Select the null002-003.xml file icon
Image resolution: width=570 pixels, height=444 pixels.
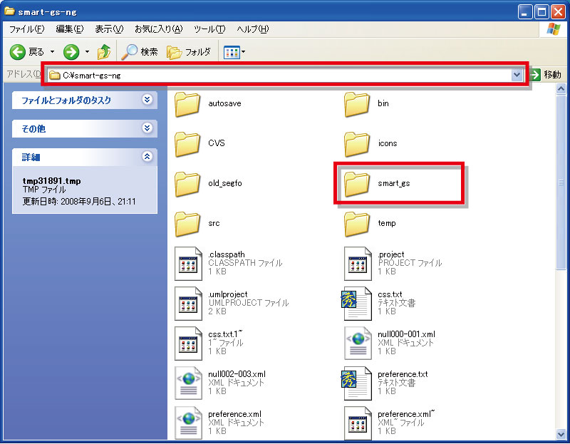click(x=188, y=383)
